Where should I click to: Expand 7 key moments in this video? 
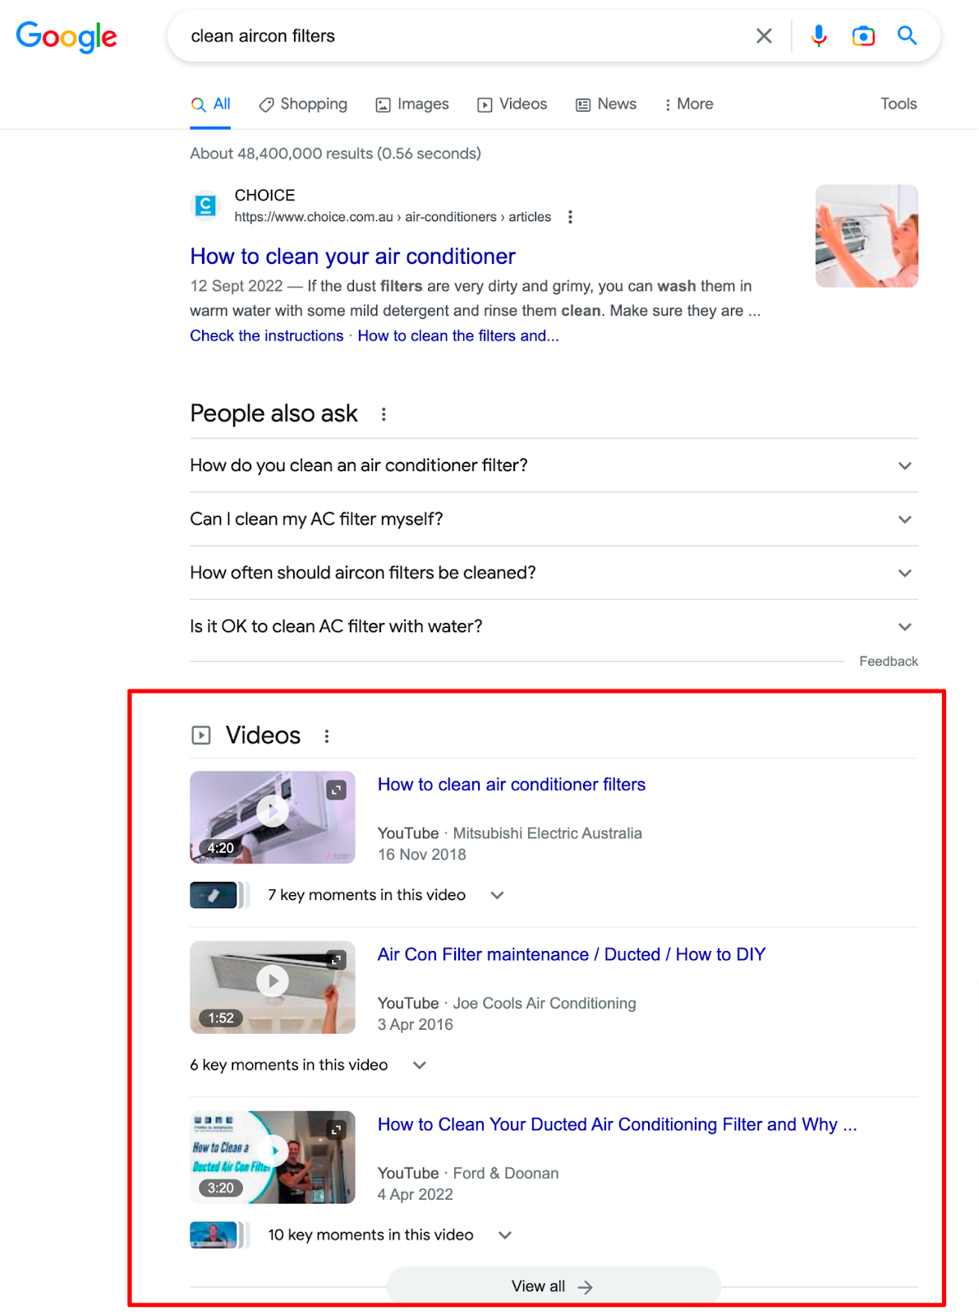click(386, 895)
